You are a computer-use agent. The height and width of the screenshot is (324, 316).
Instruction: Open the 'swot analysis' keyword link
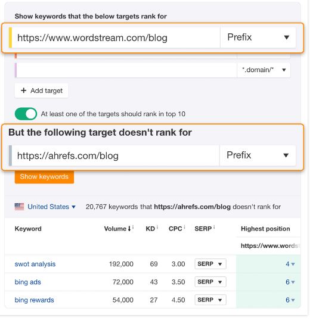point(35,264)
